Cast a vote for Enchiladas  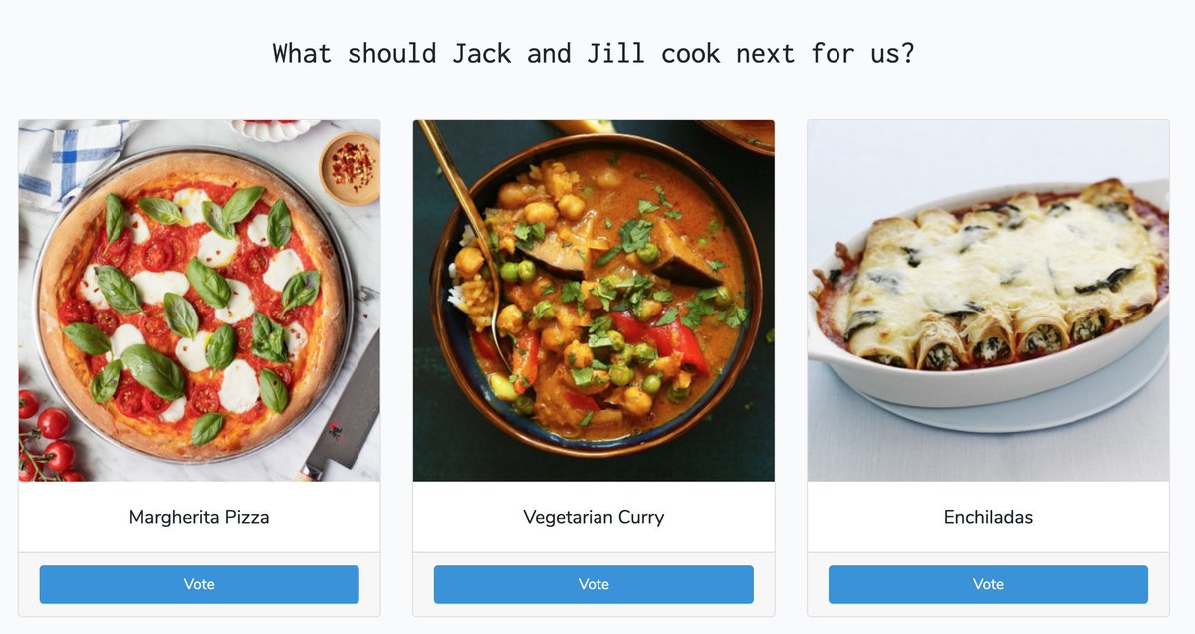point(988,584)
